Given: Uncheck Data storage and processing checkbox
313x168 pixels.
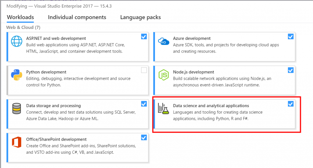Looking at the screenshot, I should pyautogui.click(x=144, y=104).
